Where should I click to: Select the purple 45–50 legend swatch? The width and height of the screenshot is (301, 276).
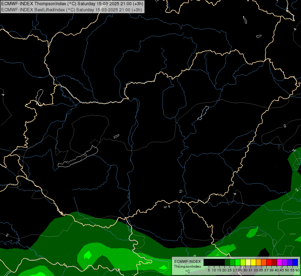point(285,262)
